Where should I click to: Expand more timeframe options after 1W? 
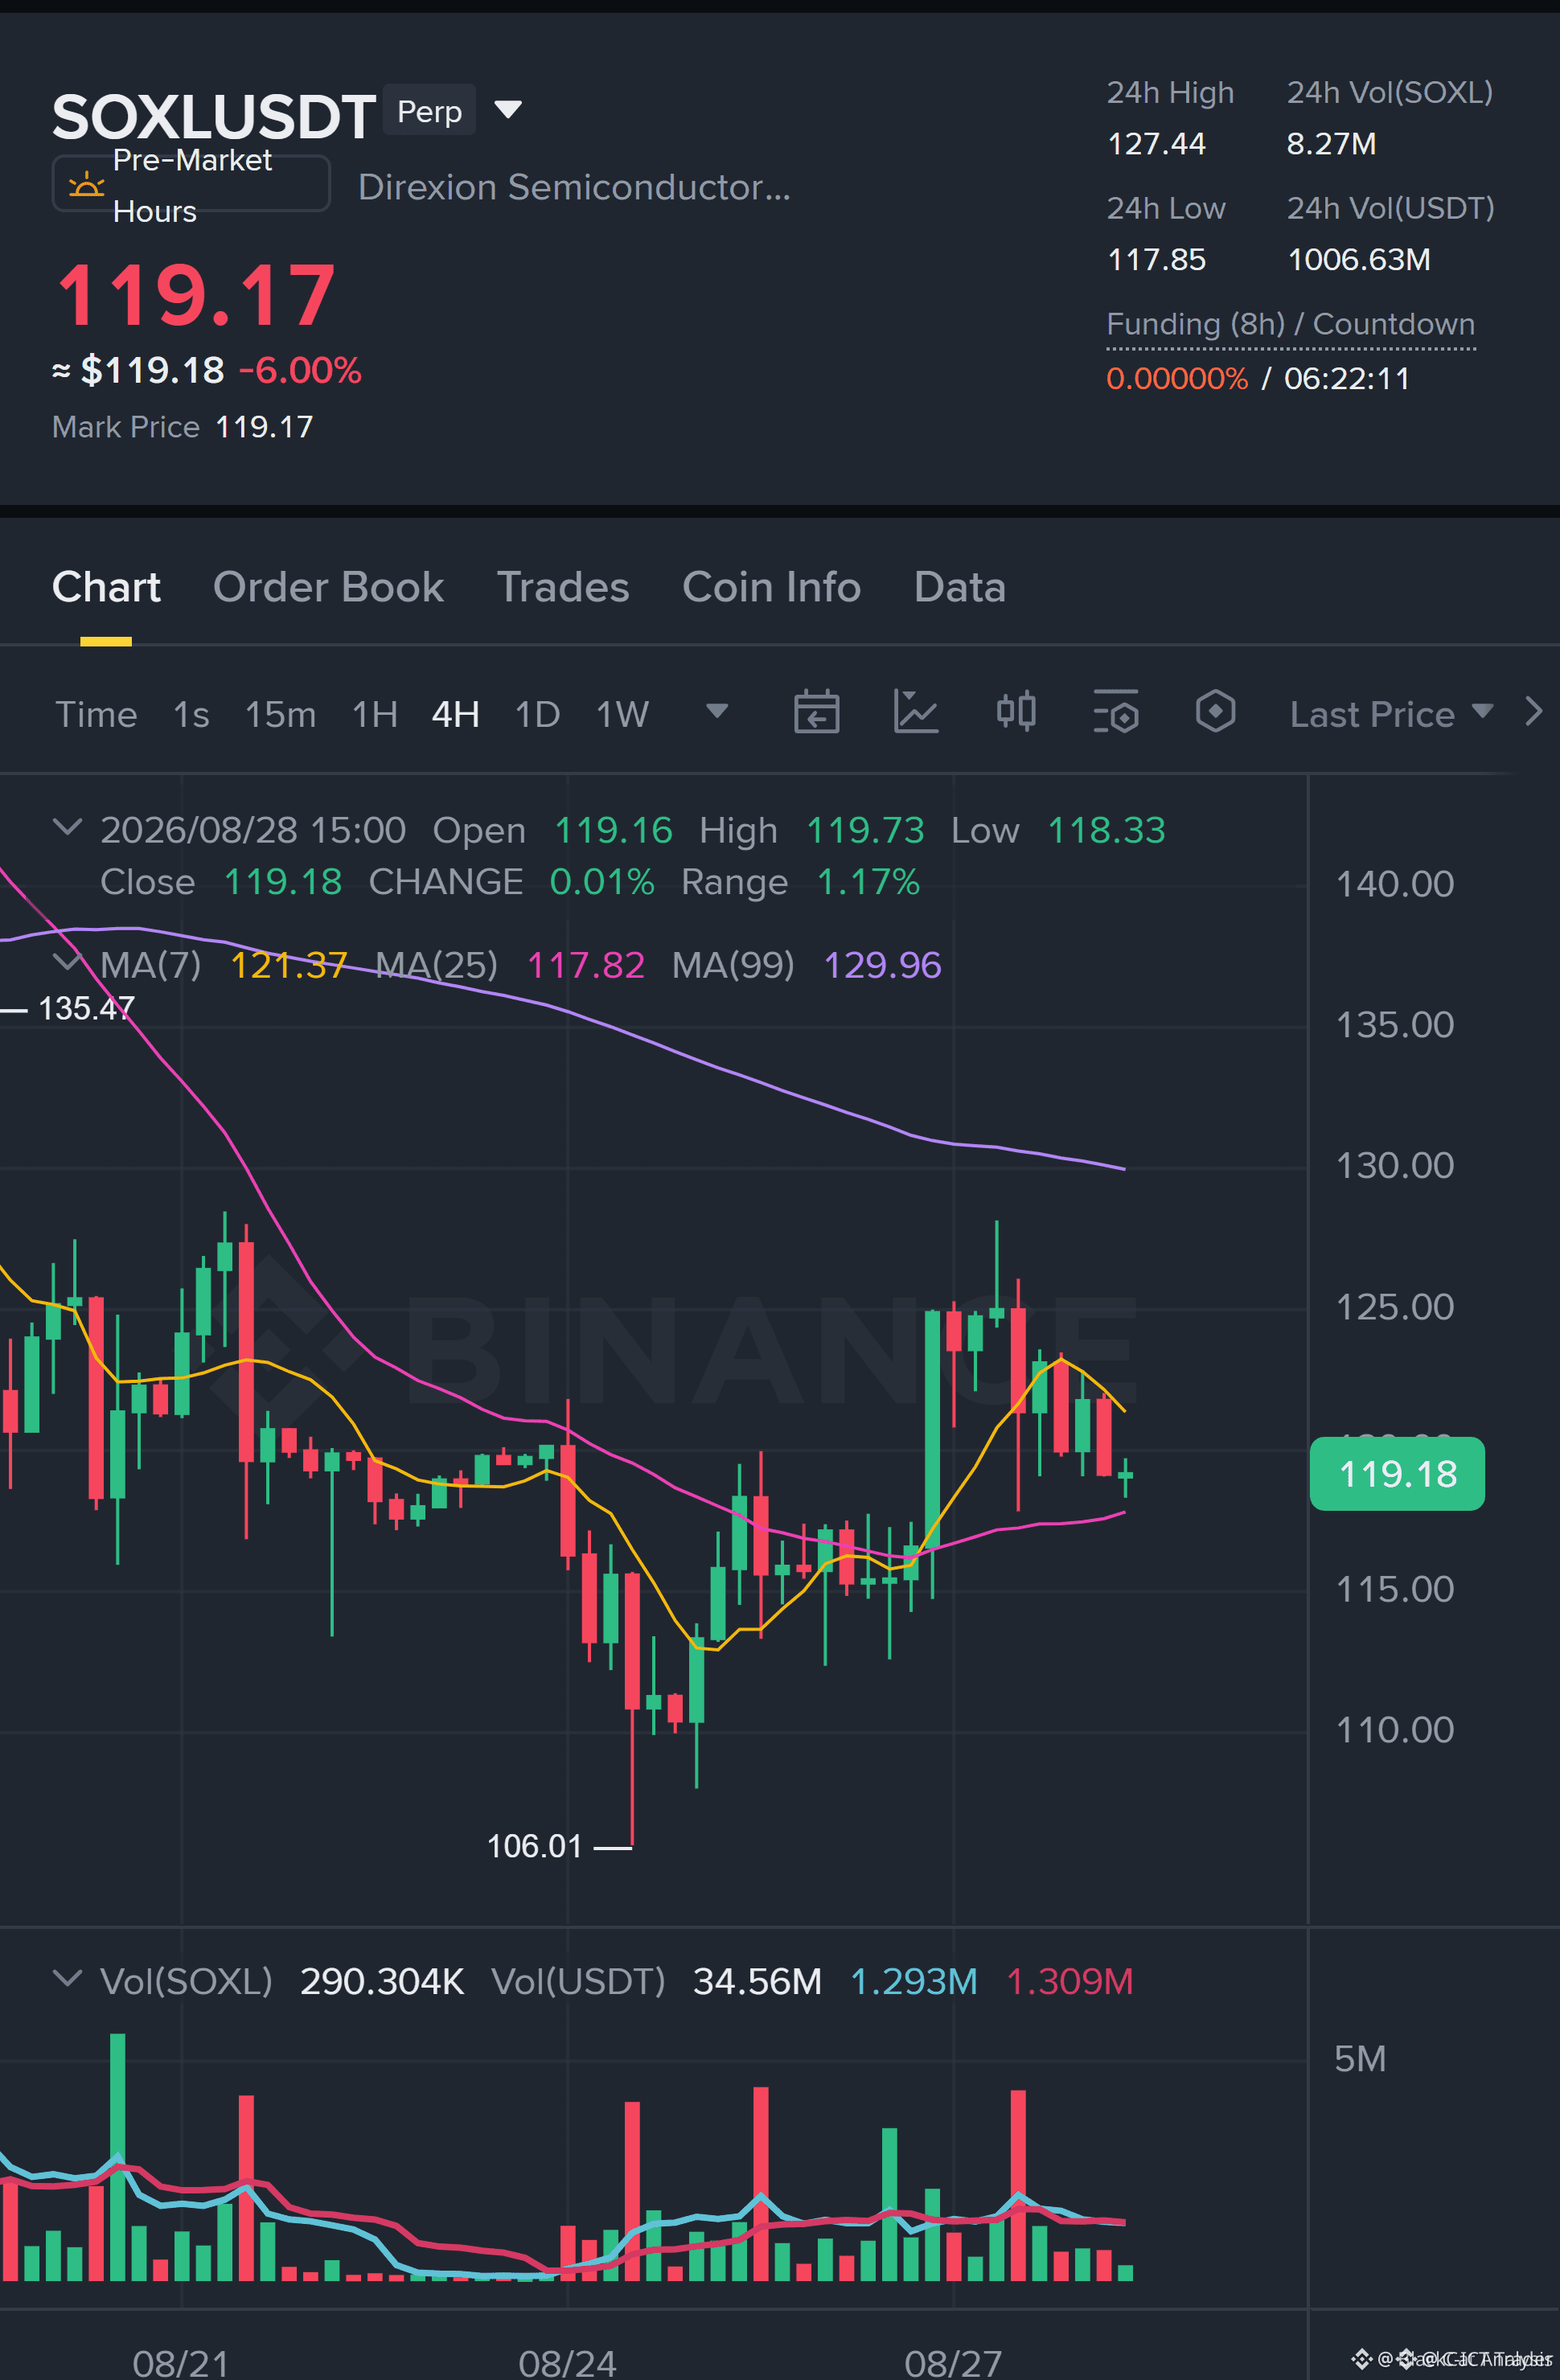(717, 711)
